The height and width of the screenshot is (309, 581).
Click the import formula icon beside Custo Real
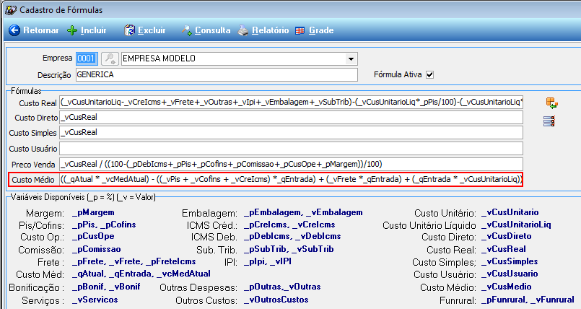552,103
